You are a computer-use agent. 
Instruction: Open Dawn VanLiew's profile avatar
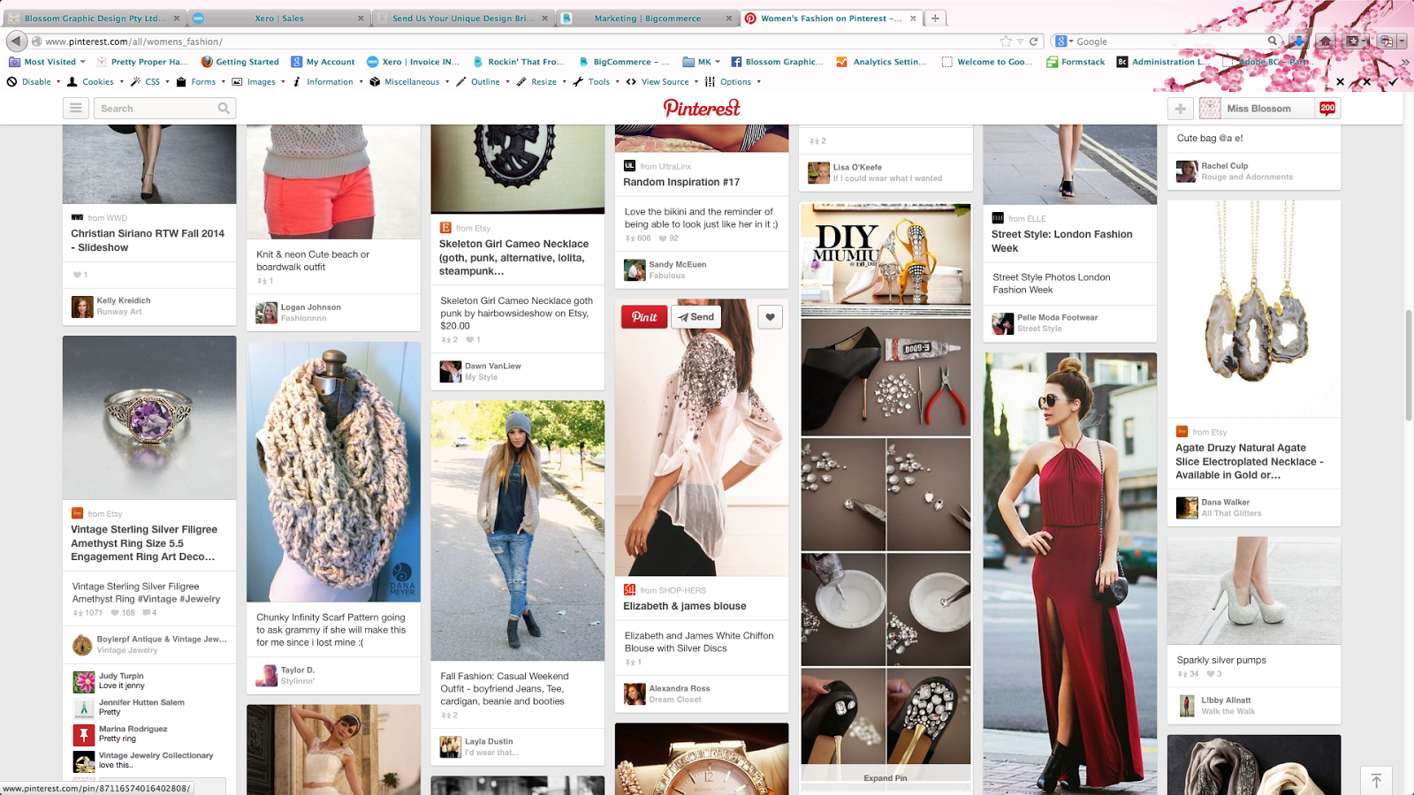tap(451, 372)
